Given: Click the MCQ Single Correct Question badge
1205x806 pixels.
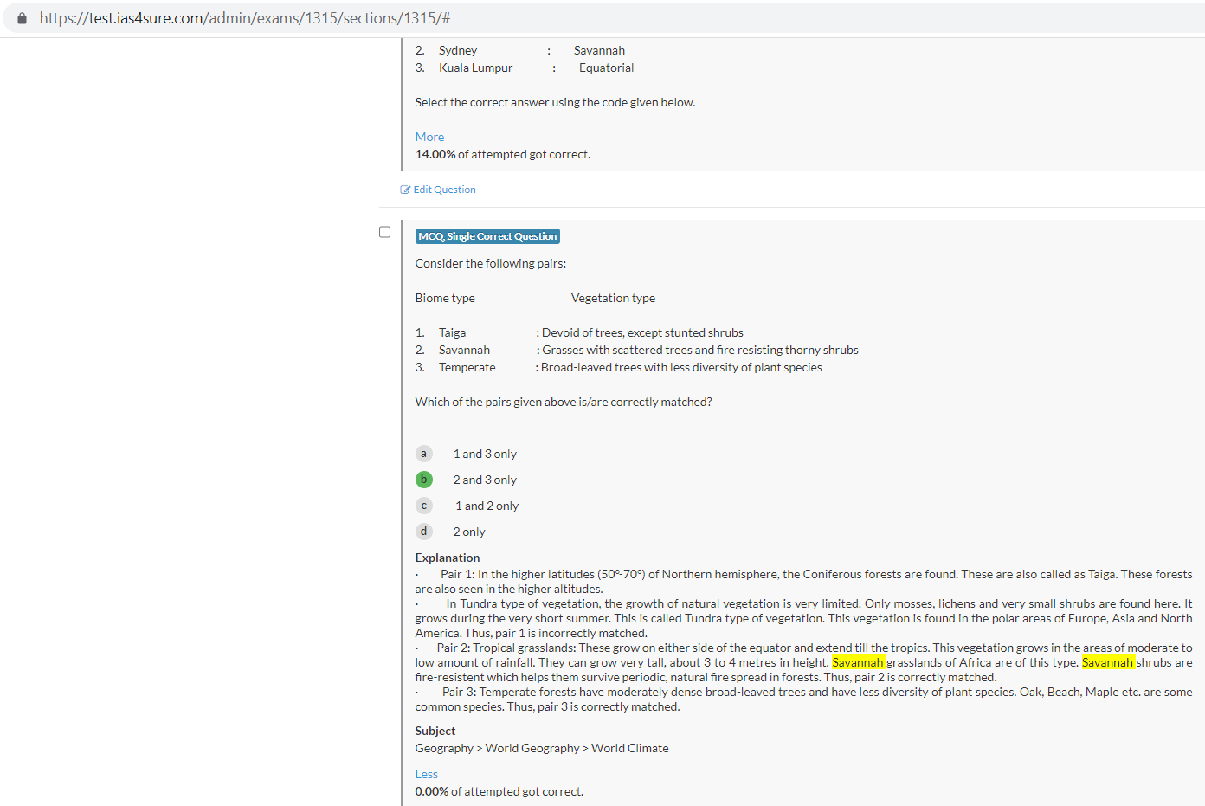Looking at the screenshot, I should [x=487, y=236].
